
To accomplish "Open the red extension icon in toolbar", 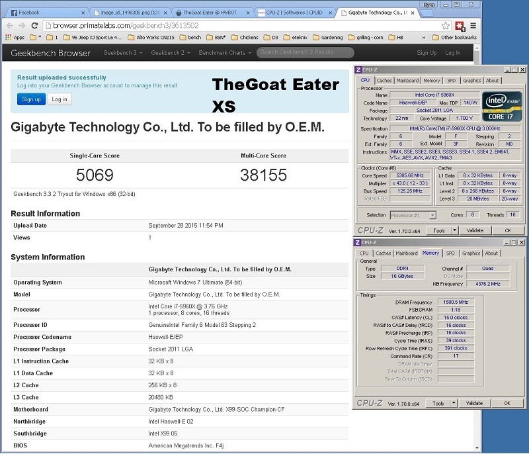I will pyautogui.click(x=460, y=26).
